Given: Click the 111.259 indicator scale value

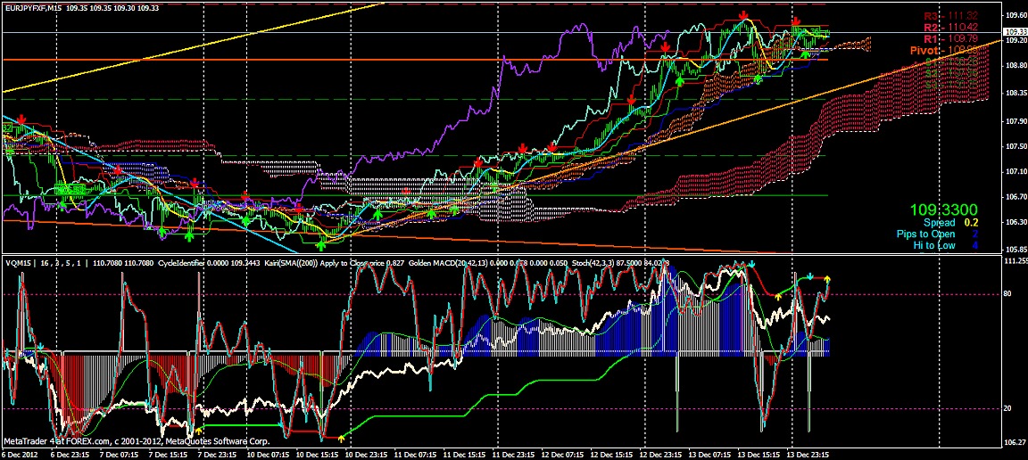Looking at the screenshot, I should click(x=1016, y=261).
